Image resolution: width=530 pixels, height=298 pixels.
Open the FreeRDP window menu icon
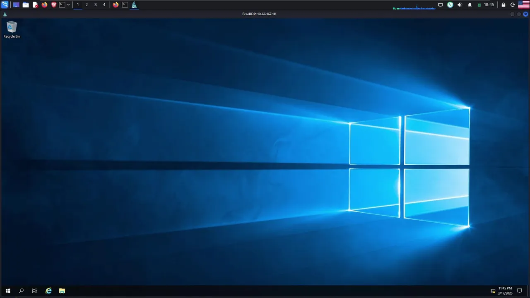point(5,14)
